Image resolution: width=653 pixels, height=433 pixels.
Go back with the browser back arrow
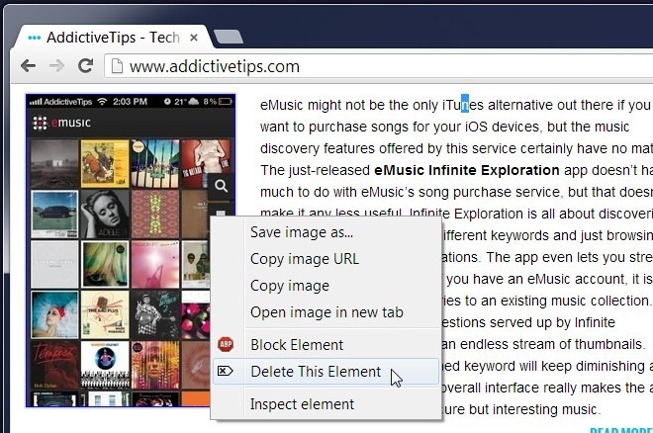[29, 65]
